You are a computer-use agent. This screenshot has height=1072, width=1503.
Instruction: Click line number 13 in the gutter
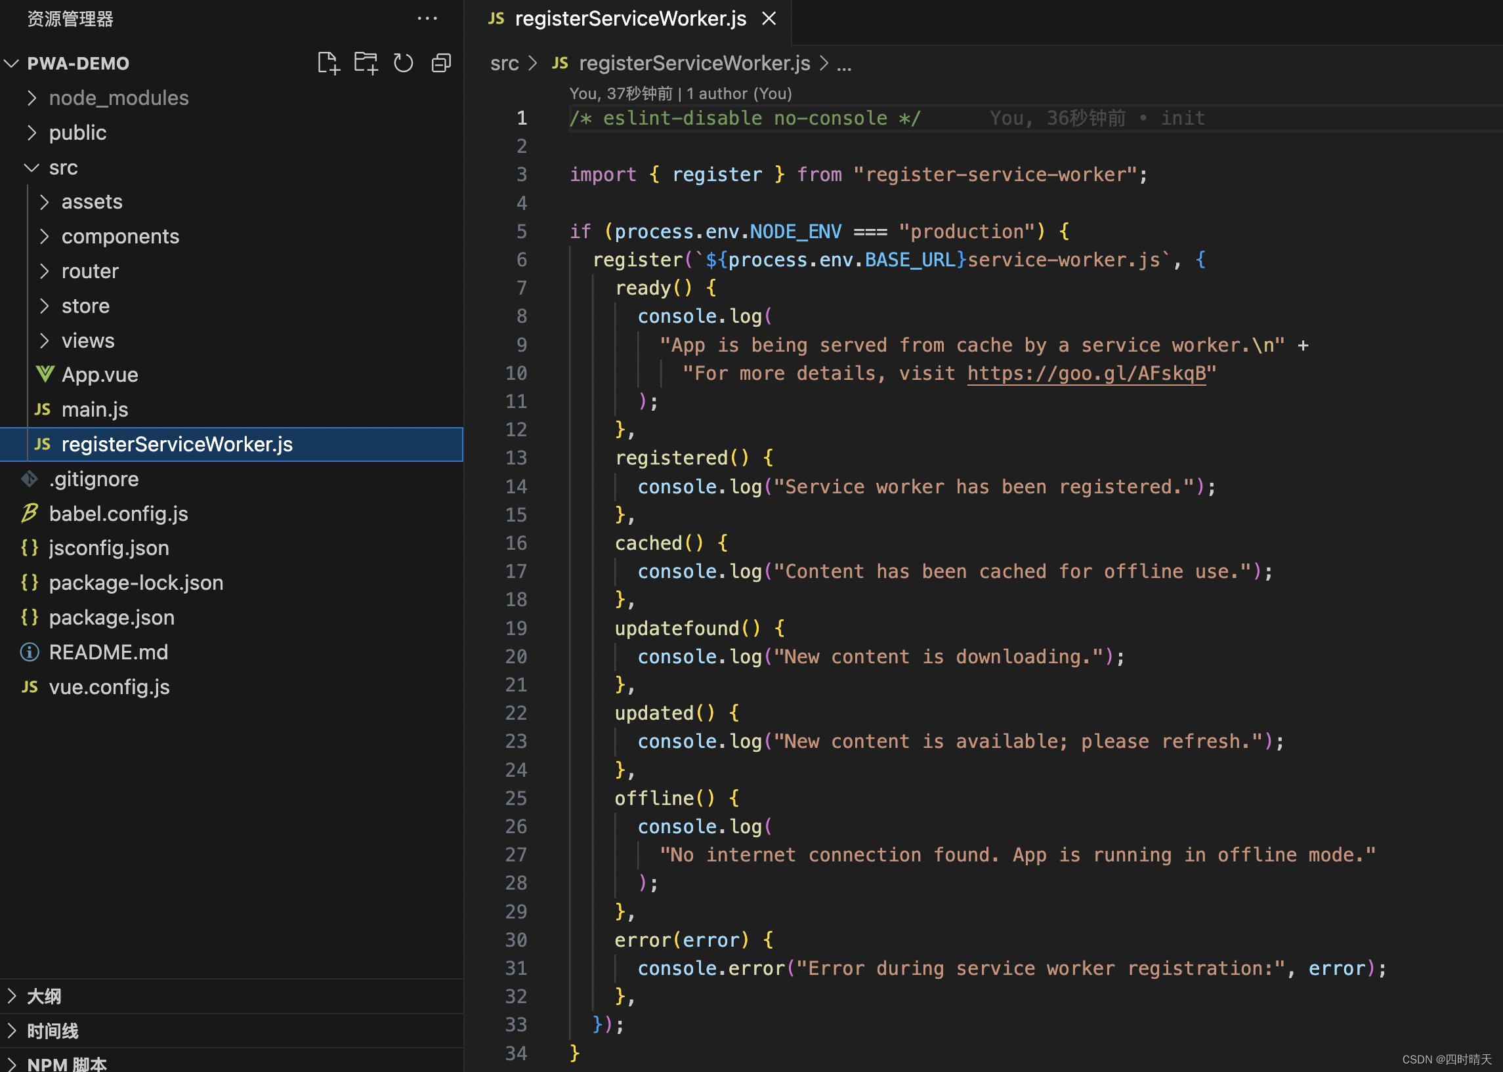click(516, 458)
